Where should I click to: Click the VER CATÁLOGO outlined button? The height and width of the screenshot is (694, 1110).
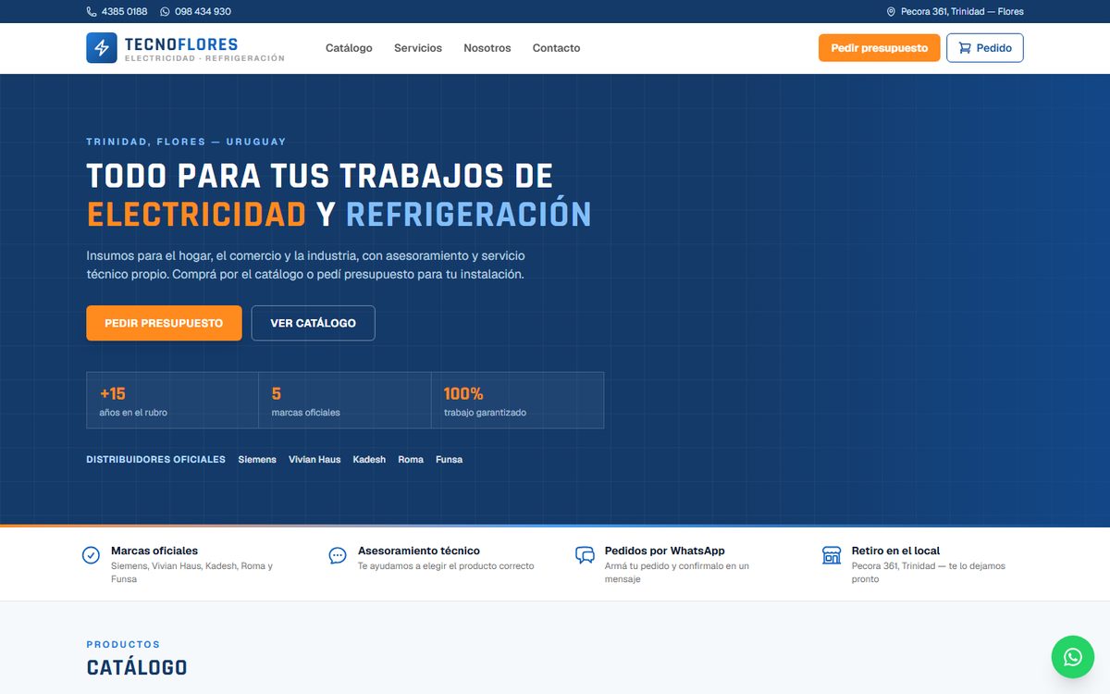point(314,323)
